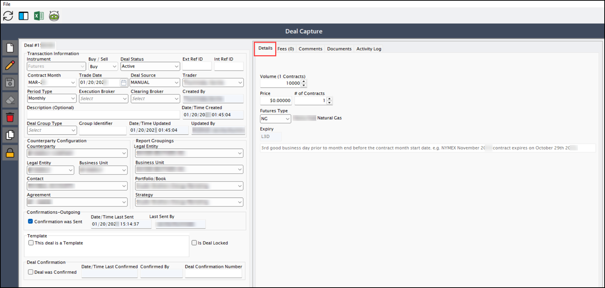Image resolution: width=605 pixels, height=288 pixels.
Task: Click the Natural Gas label text
Action: (329, 118)
